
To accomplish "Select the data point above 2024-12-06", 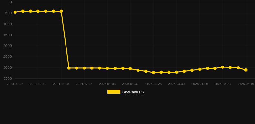I will pos(84,68).
